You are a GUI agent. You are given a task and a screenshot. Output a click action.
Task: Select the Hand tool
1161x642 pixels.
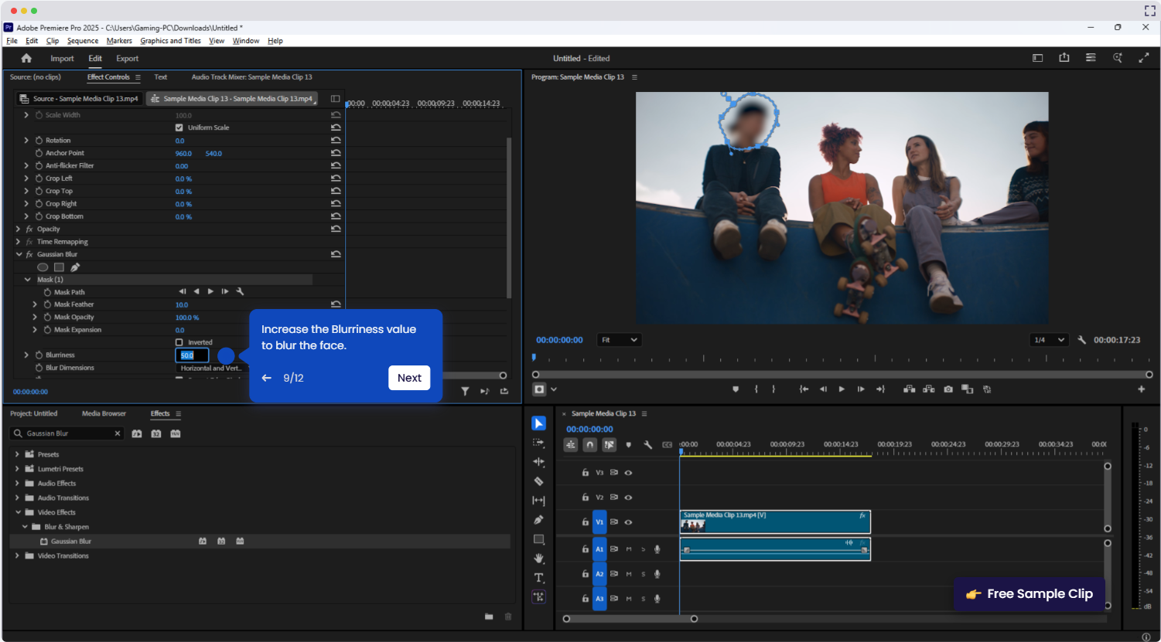click(539, 558)
